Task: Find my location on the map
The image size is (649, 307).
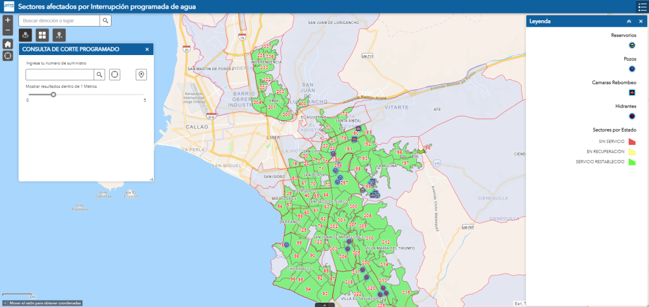Action: pyautogui.click(x=8, y=56)
